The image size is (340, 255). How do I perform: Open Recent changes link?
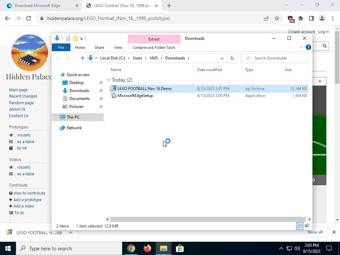pos(23,96)
